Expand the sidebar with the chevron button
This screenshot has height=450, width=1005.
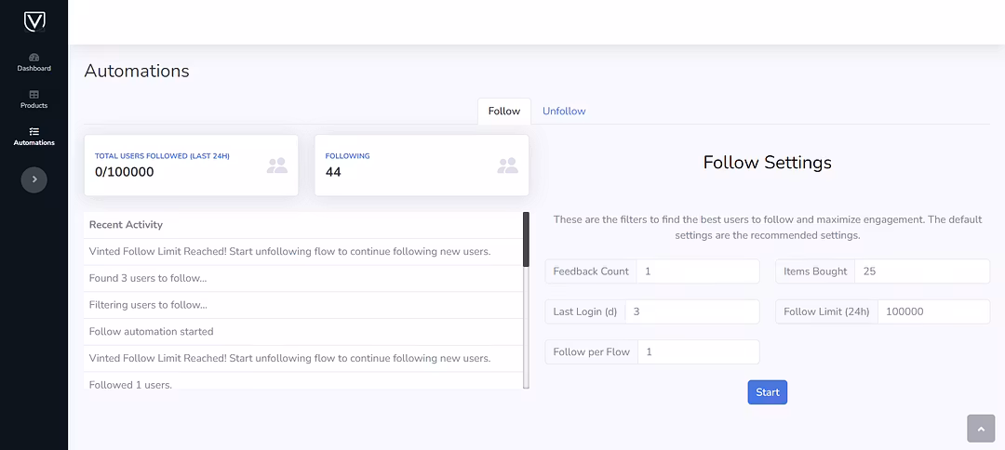coord(33,179)
